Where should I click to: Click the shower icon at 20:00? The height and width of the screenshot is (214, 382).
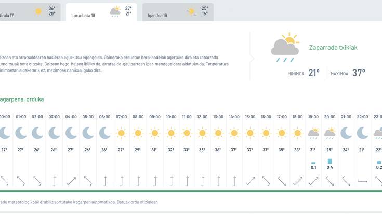[x=330, y=133]
